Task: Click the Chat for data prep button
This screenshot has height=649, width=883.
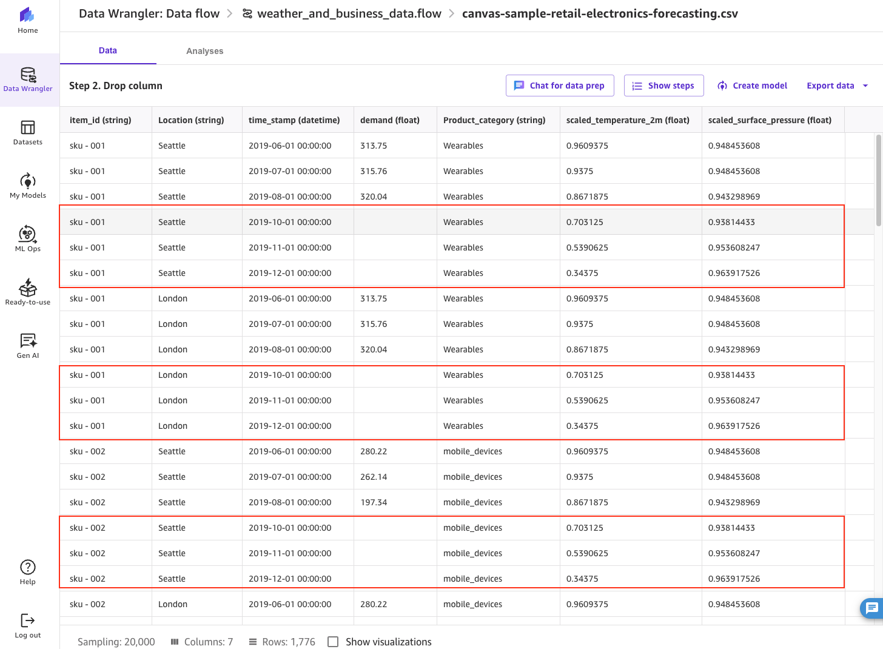Action: point(560,86)
